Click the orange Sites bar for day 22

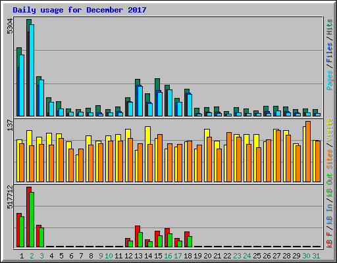229,157
